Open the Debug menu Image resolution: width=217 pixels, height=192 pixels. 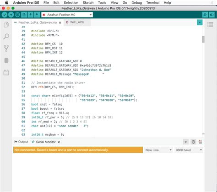pos(137,3)
